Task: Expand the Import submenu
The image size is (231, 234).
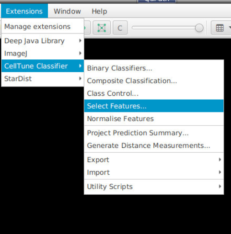Action: 154,172
